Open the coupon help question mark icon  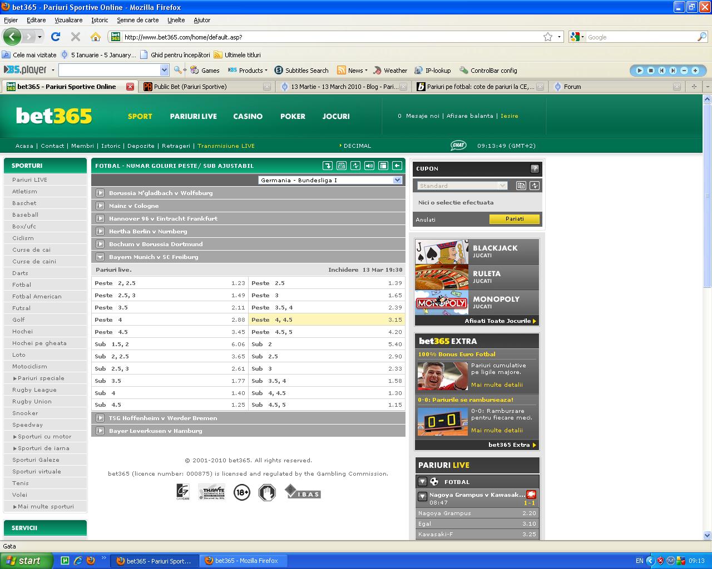pyautogui.click(x=535, y=168)
